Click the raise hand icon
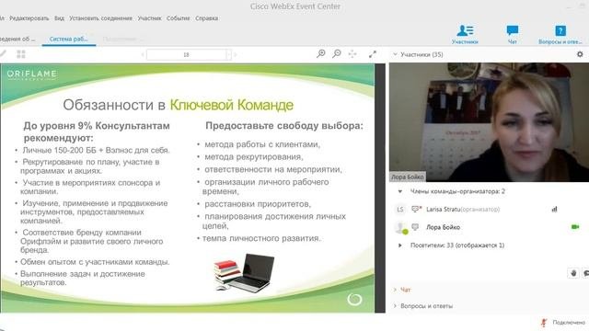This screenshot has height=331, width=589. tap(573, 273)
